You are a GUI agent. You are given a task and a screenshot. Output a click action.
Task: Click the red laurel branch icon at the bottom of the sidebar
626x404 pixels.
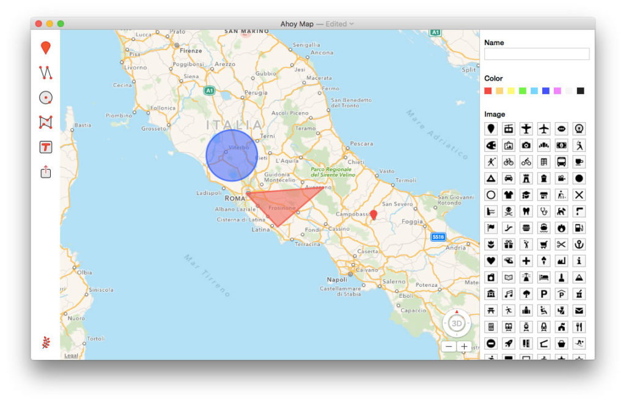pos(46,342)
